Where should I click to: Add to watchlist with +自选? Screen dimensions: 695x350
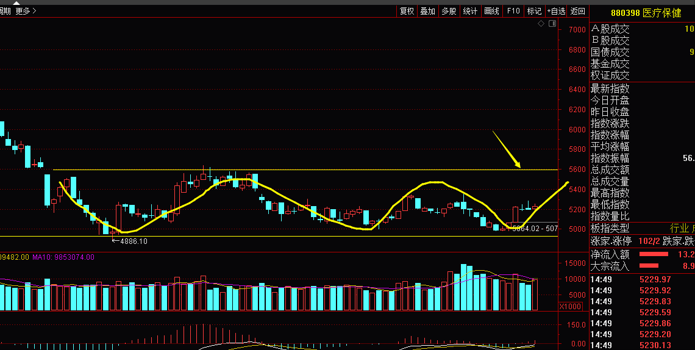pos(556,11)
